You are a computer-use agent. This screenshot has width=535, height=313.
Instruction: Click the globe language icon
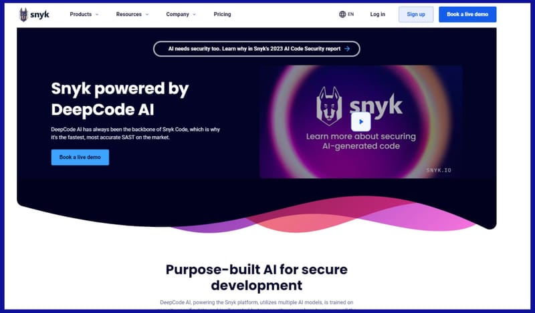tap(342, 14)
